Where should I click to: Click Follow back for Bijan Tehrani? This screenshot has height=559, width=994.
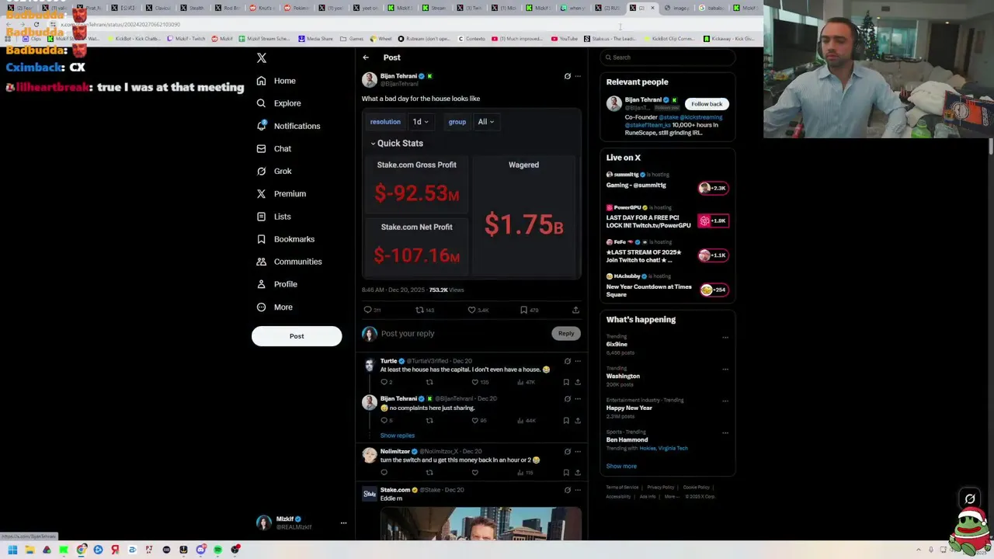tap(707, 104)
